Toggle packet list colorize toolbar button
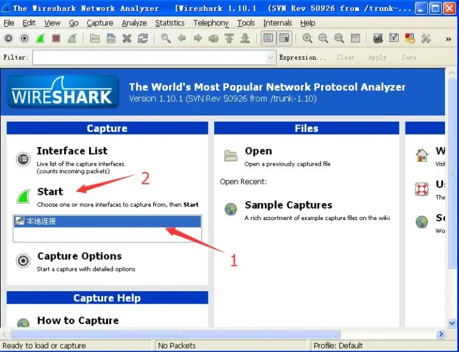 (x=268, y=38)
